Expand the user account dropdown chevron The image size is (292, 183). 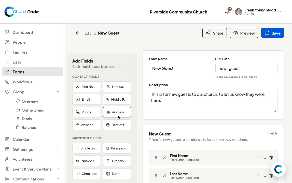[280, 12]
